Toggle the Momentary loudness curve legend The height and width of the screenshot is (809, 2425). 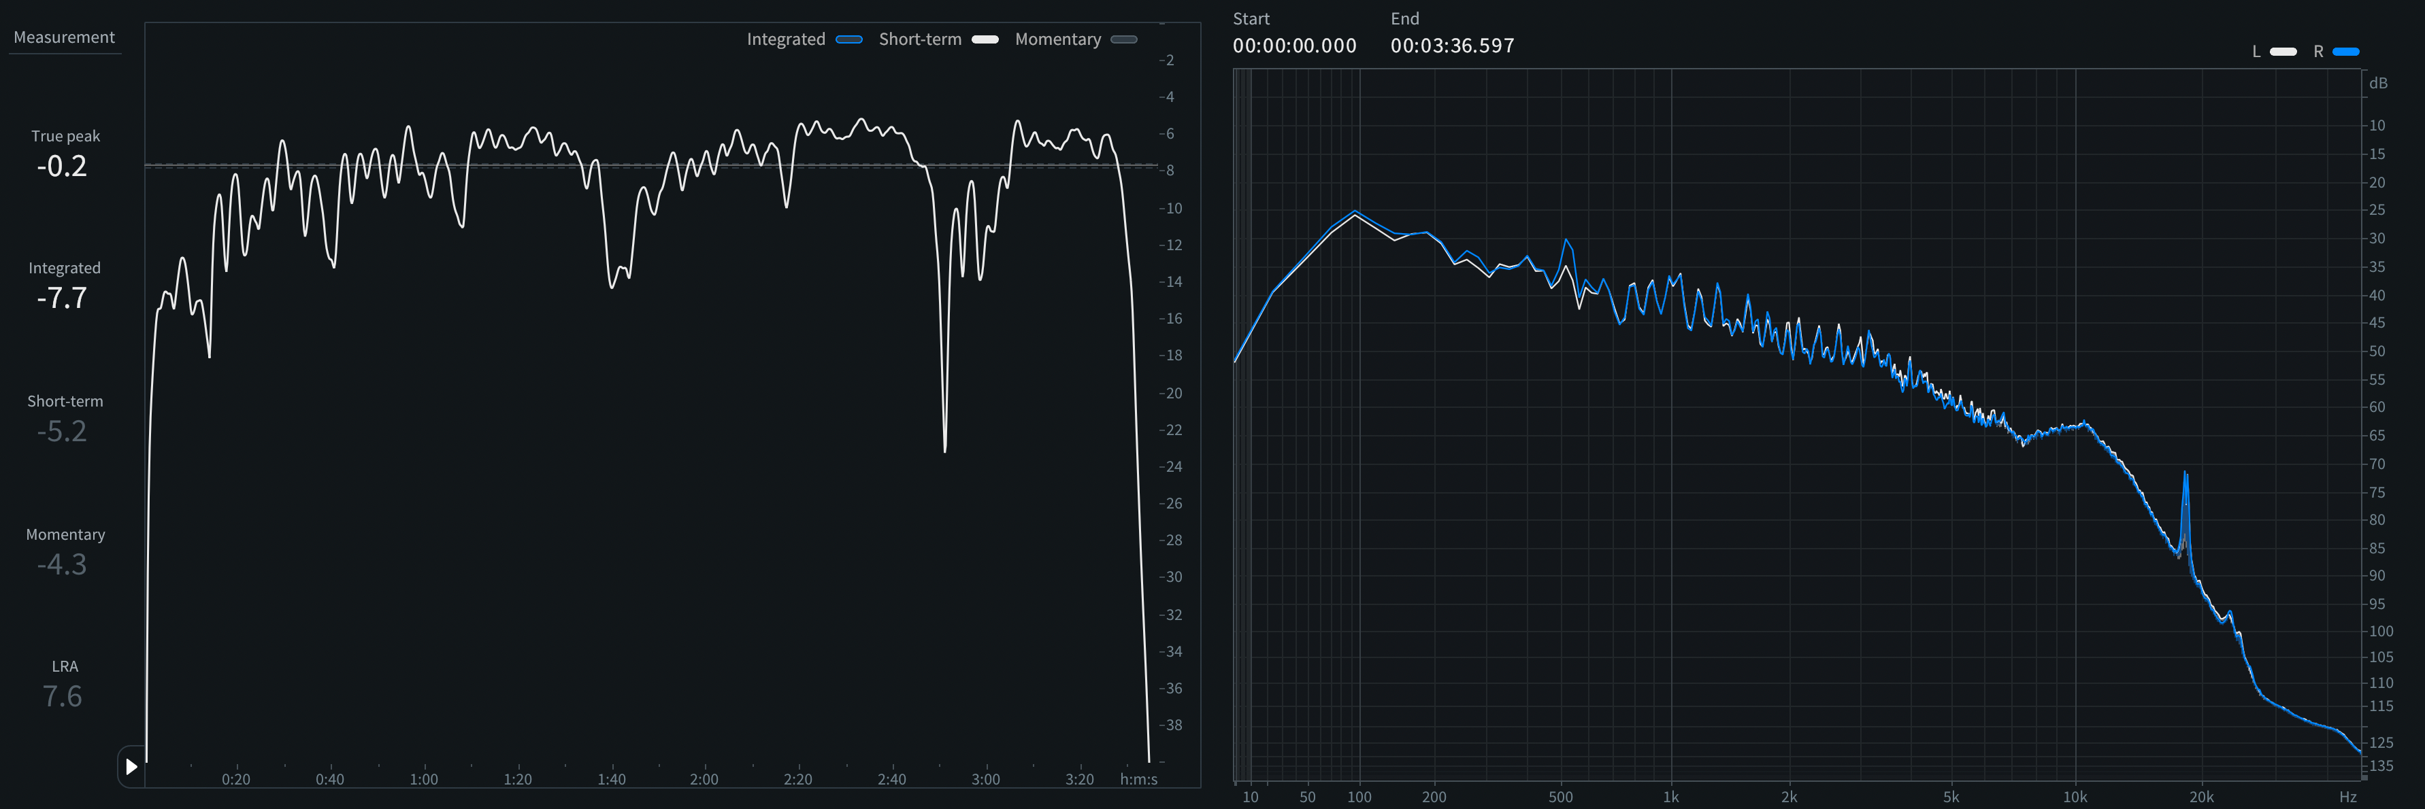pyautogui.click(x=1124, y=39)
